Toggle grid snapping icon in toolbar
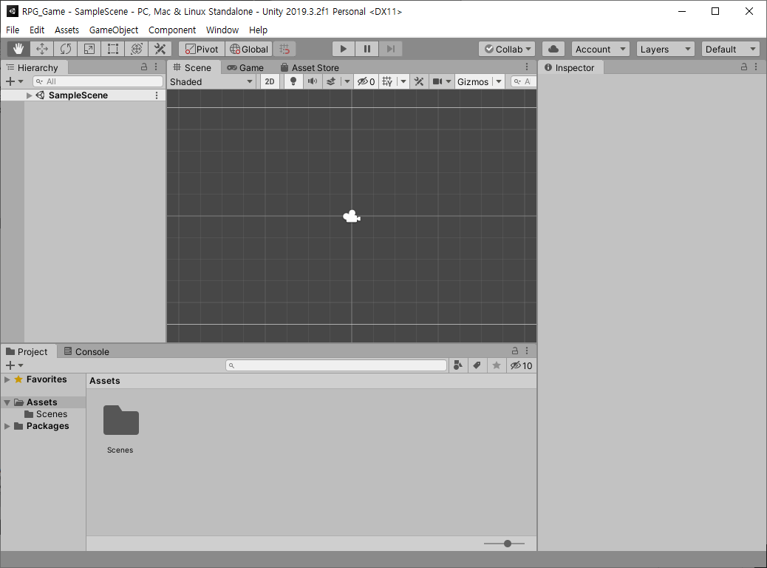This screenshot has height=568, width=767. (x=284, y=49)
